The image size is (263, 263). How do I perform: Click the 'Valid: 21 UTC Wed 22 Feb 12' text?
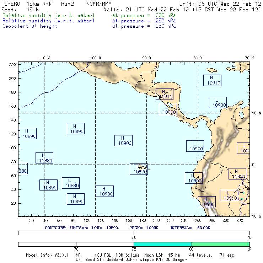pos(146,10)
